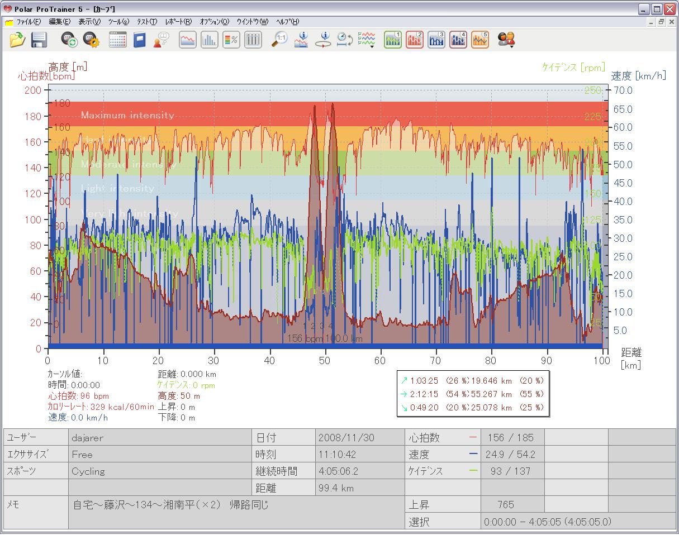Click the Polar heart icon in title bar
This screenshot has width=679, height=535.
tap(7, 9)
